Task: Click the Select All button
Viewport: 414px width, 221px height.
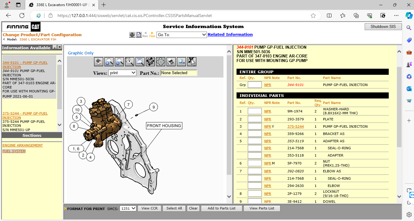Action: (174, 208)
